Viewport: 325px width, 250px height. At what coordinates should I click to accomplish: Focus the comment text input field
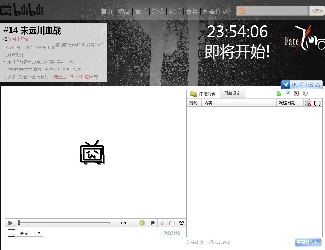[x=101, y=233]
